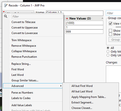Viewport: 121px width, 111px height.
Task: Enable the first Show checkbox
Action: coord(110,30)
